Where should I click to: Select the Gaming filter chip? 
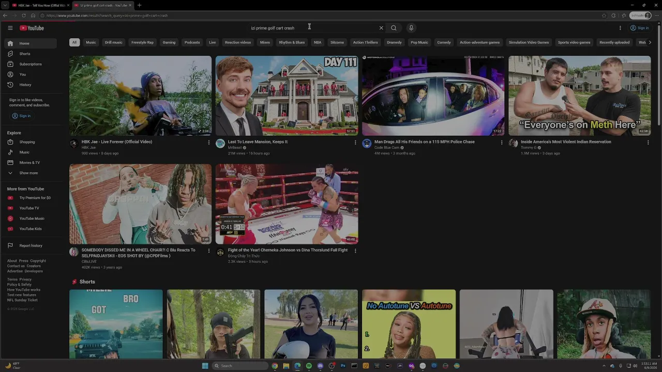[169, 42]
